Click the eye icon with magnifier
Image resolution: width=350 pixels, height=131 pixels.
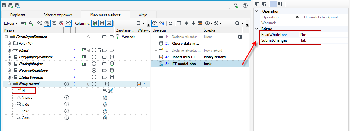(x=40, y=23)
